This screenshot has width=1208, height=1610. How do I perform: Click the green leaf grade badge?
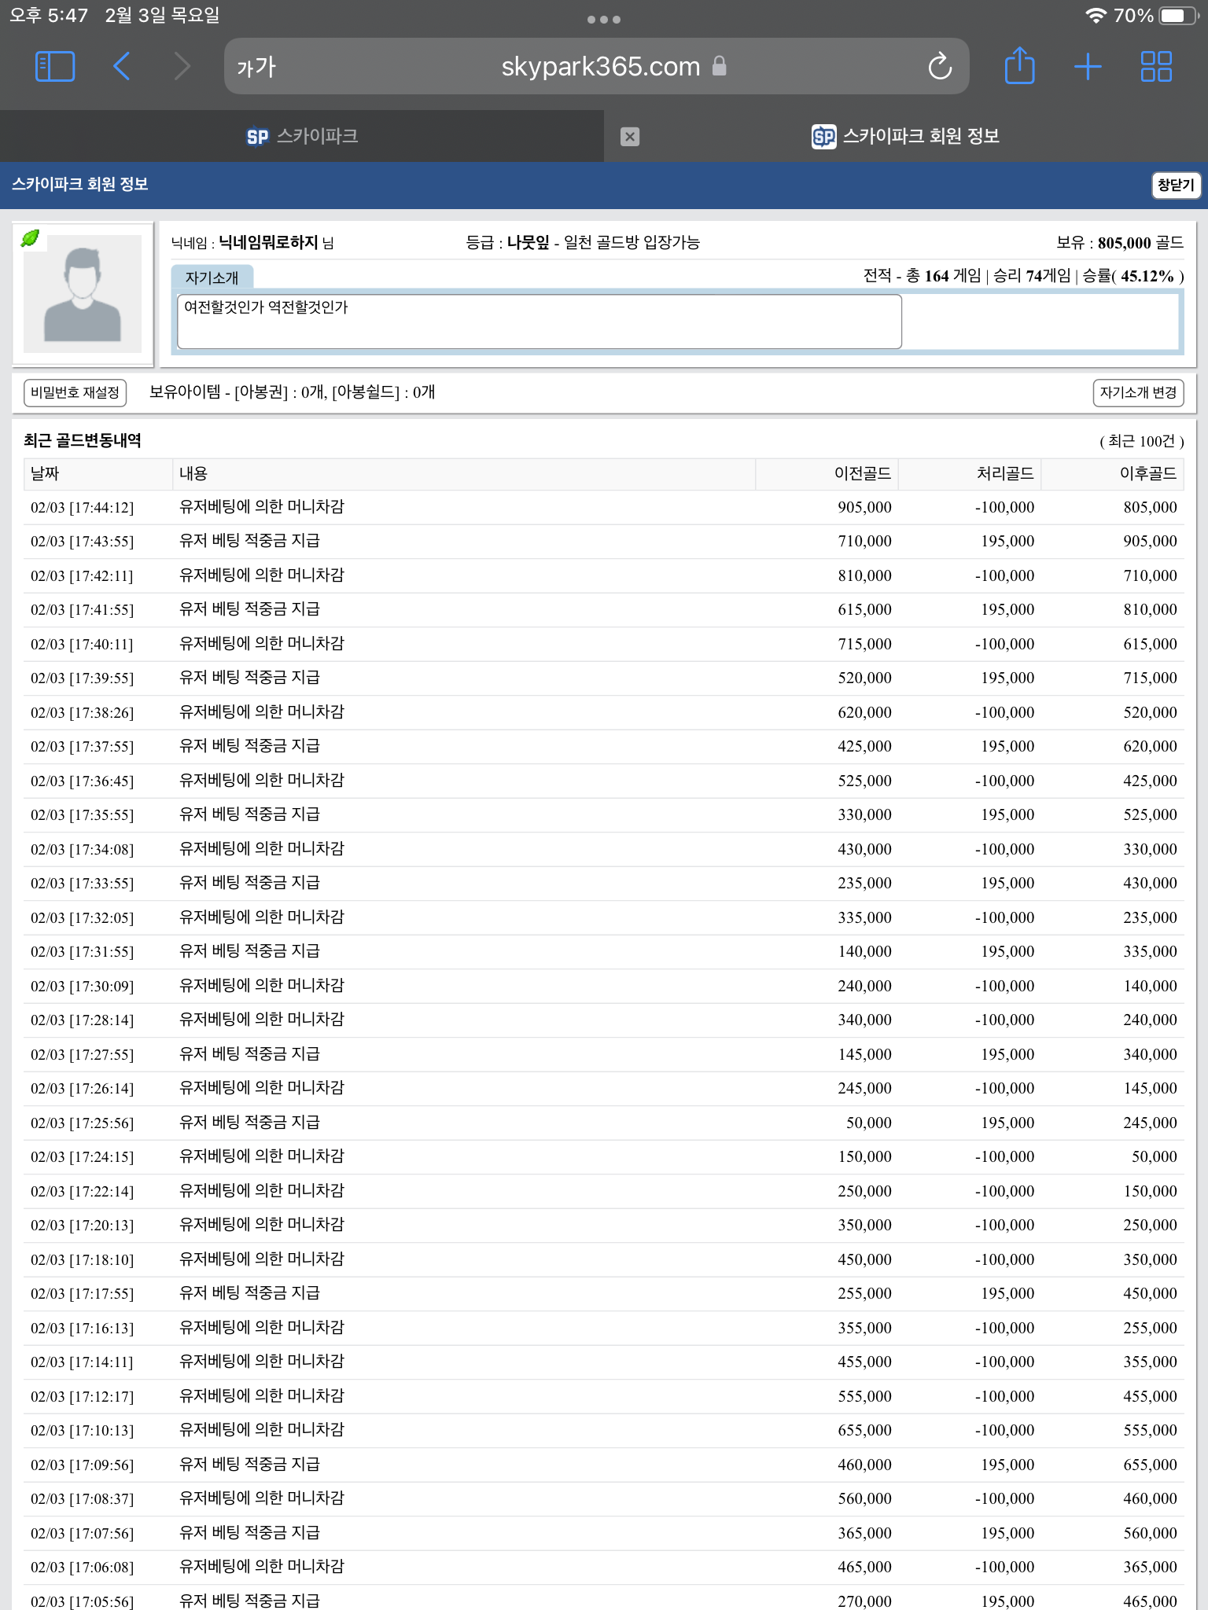pos(30,238)
